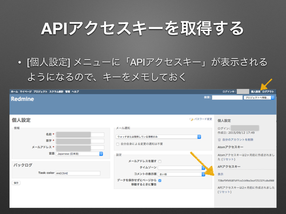Toggle メールアドレスを隠す checkbox

pos(160,161)
